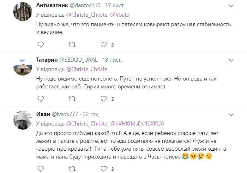The image size is (247, 173).
Task: Reply to Татарин's tweet
Action: [40, 99]
